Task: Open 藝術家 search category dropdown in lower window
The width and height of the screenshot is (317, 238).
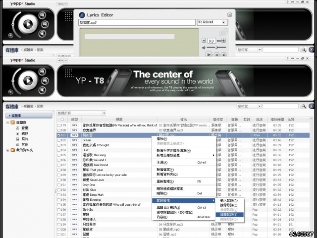Action: pos(260,106)
